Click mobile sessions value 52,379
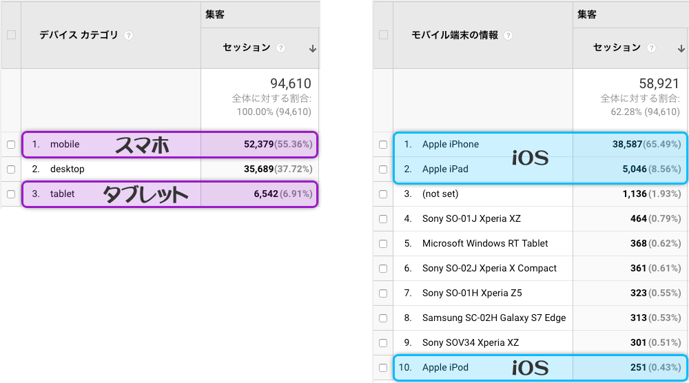Viewport: 689px width, 383px height. click(259, 145)
